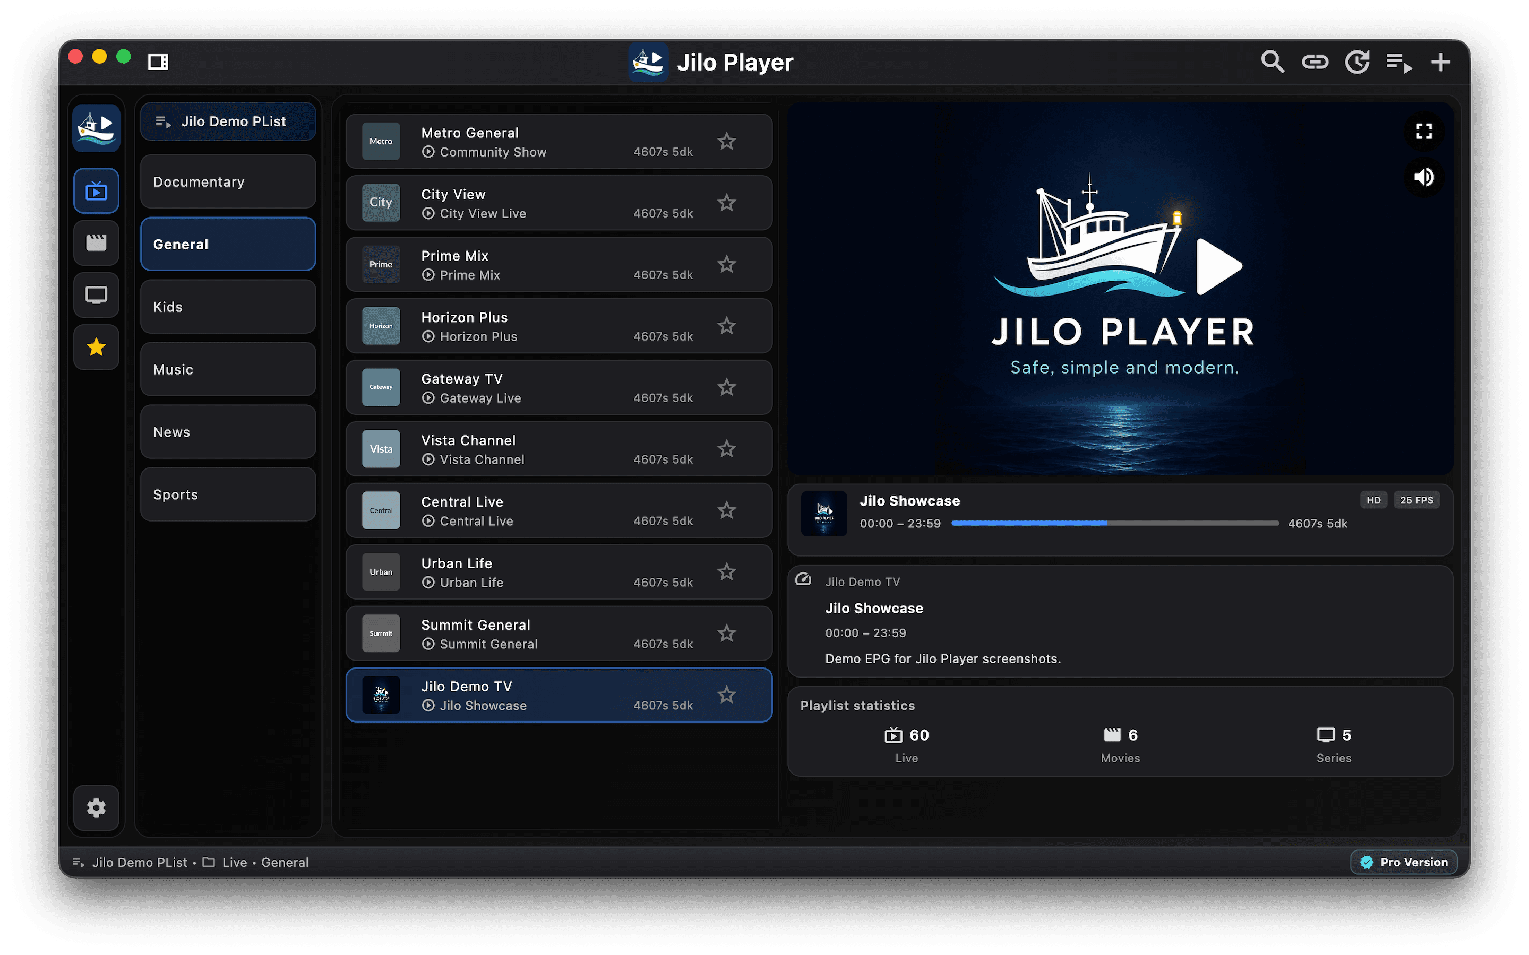Image resolution: width=1529 pixels, height=955 pixels.
Task: Favorite Prime Mix with its star
Action: [727, 265]
